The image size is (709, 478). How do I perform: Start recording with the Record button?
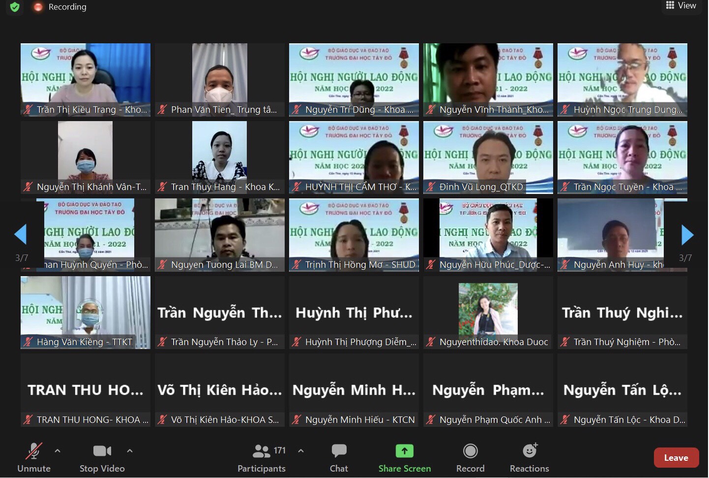tap(471, 458)
